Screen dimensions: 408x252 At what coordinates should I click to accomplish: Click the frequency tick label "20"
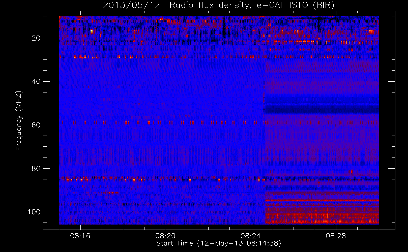[x=36, y=38]
